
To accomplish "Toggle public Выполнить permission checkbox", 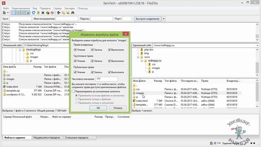I will (x=109, y=72).
